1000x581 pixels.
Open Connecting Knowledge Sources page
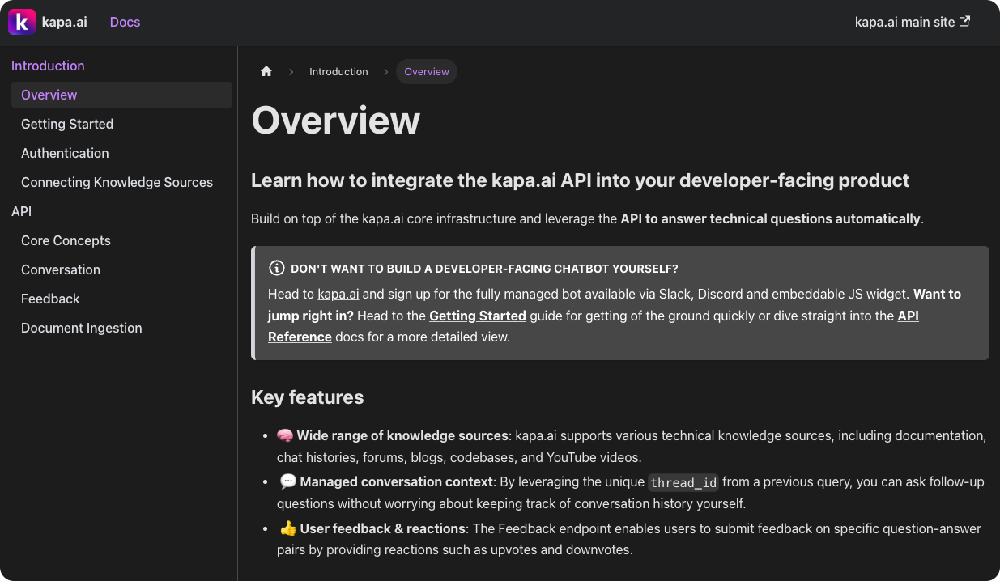click(117, 182)
